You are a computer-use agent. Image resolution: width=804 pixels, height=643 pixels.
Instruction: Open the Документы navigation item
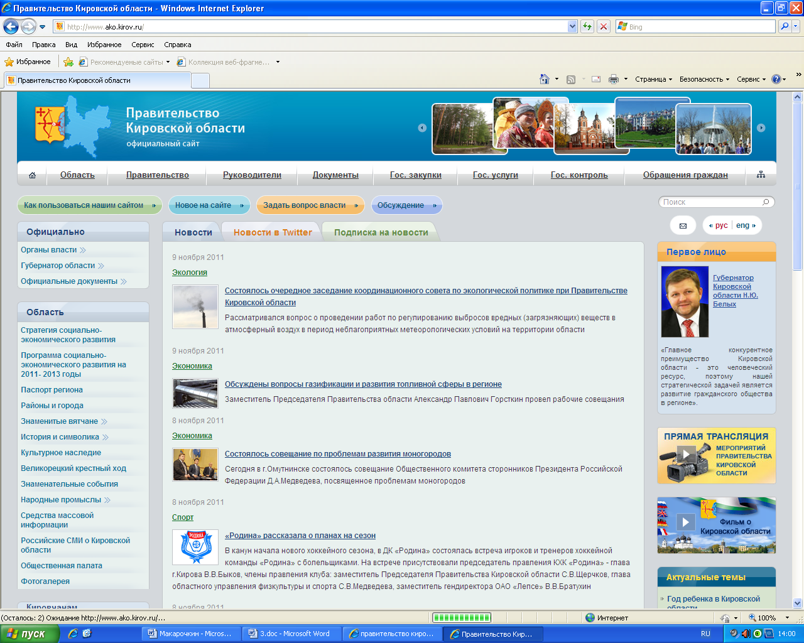[335, 175]
